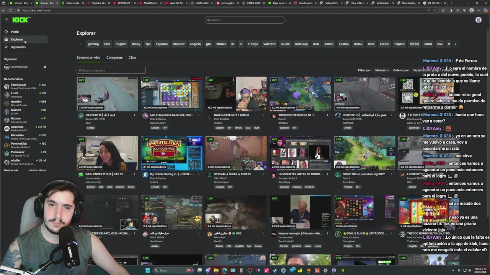Close the 'Cómo moder' browser tab

click(x=83, y=3)
